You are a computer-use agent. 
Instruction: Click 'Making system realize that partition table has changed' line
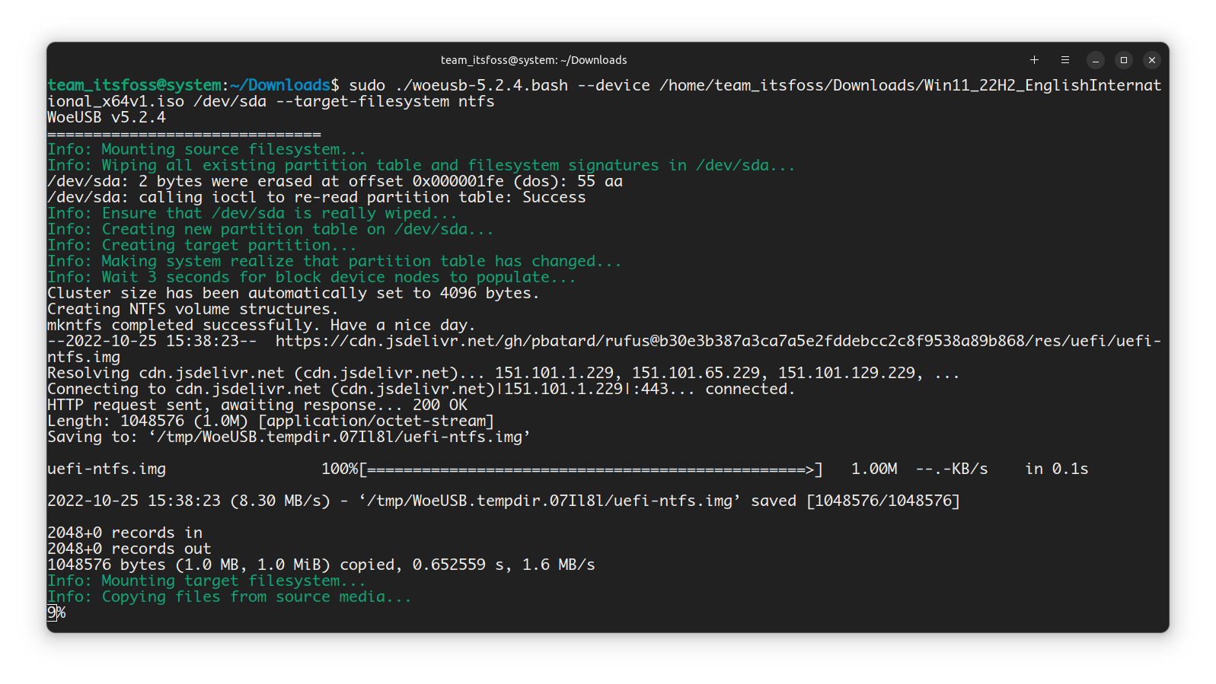pos(334,261)
